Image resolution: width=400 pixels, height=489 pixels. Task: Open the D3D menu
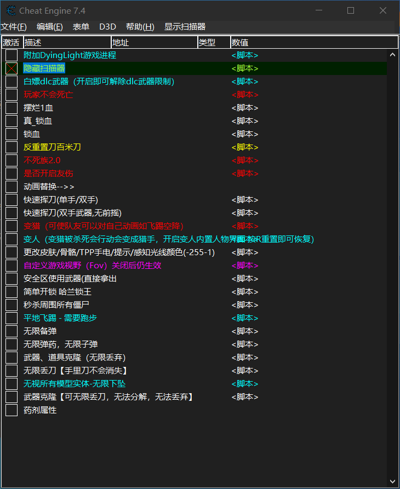coord(107,27)
